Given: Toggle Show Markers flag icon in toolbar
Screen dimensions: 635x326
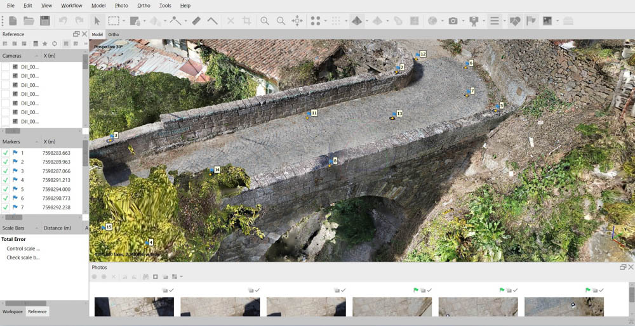Looking at the screenshot, I should click(531, 21).
